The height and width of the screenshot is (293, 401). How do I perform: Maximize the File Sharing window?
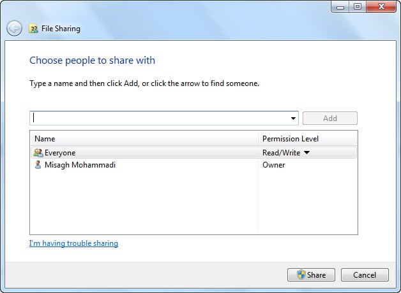[x=356, y=6]
